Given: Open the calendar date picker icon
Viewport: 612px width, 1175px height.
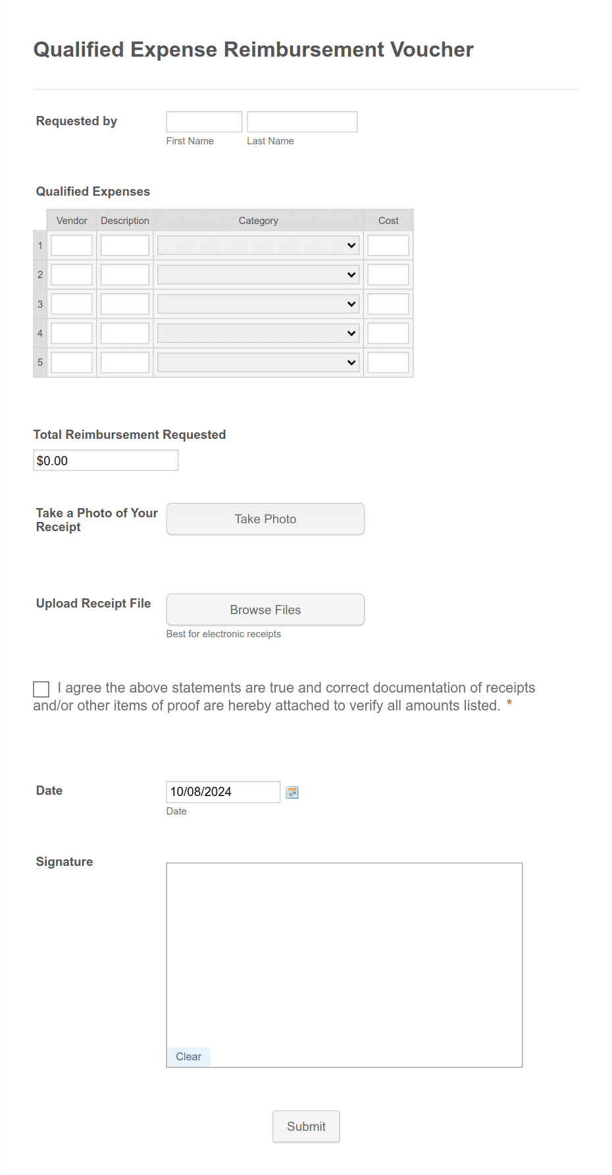Looking at the screenshot, I should click(292, 791).
